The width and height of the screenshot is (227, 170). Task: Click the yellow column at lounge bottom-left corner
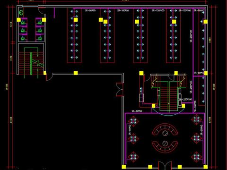[124, 167]
